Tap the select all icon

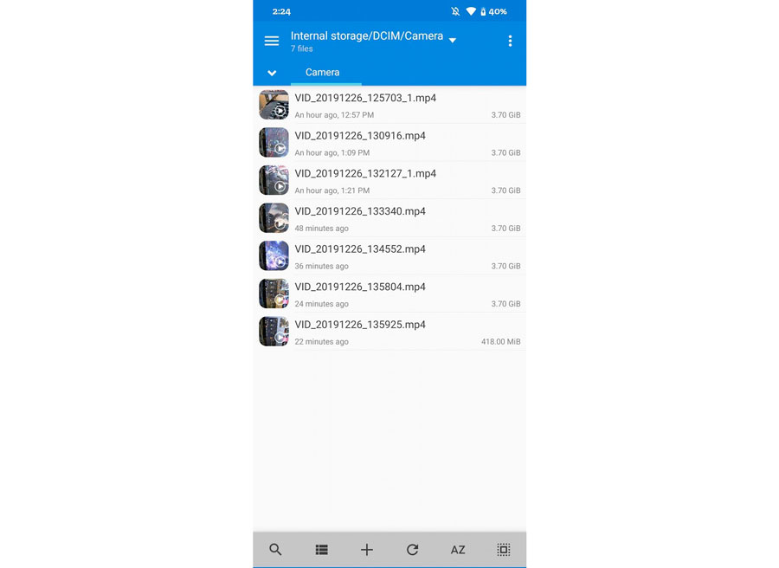503,549
